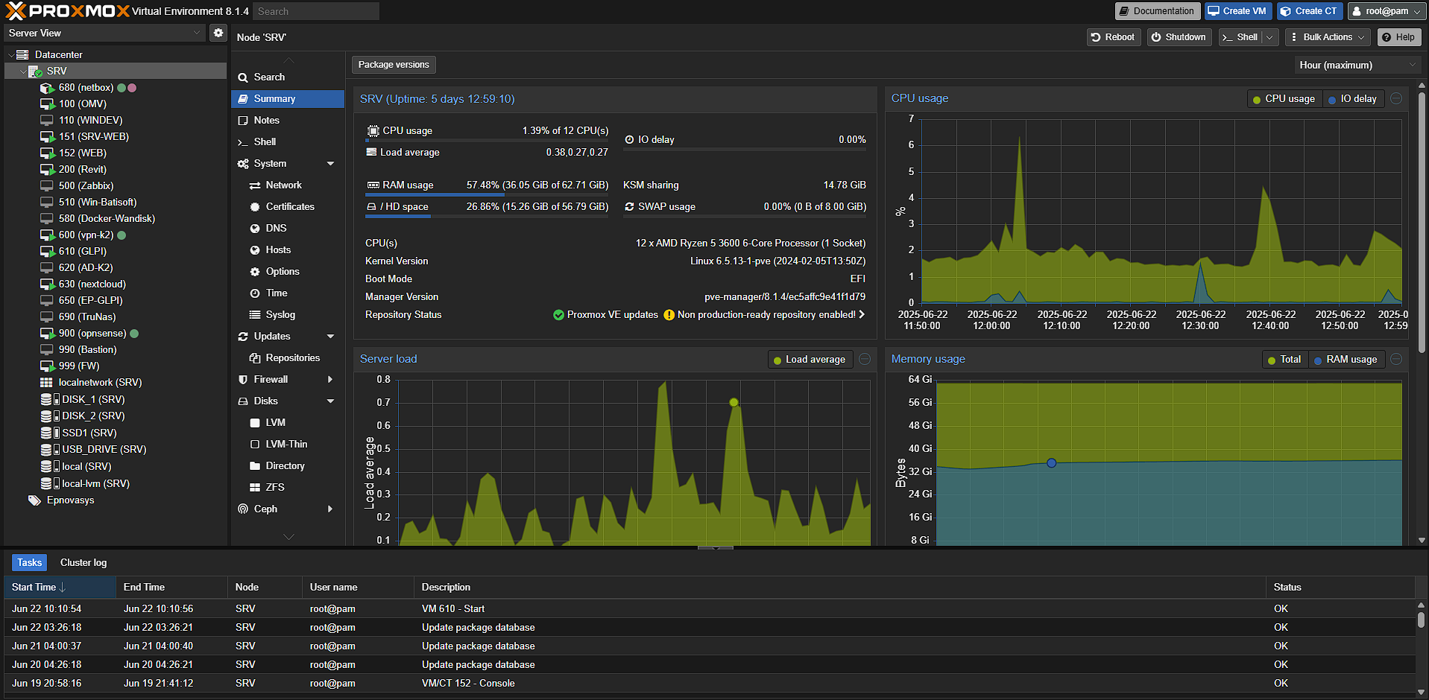1429x700 pixels.
Task: Collapse the SRV node in tree
Action: click(23, 71)
